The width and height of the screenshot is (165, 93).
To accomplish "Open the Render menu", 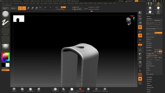I will click(76, 3).
